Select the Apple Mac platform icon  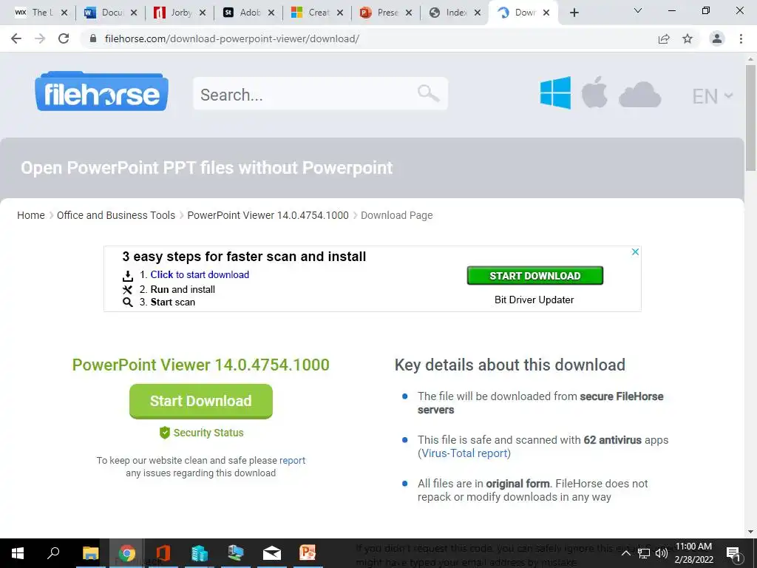(594, 92)
